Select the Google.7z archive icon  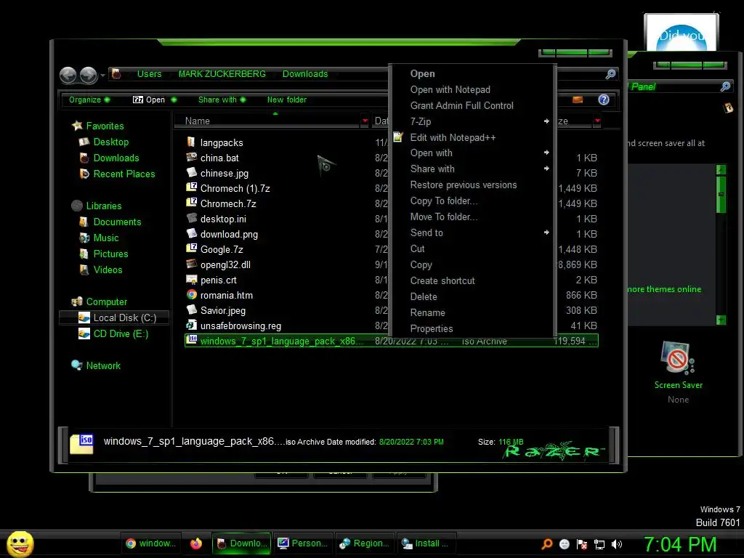191,248
